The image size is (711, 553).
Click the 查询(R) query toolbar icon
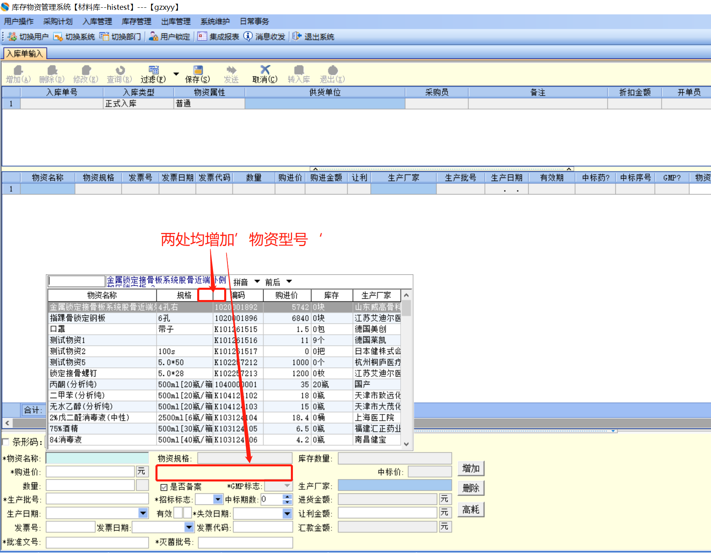[x=120, y=70]
